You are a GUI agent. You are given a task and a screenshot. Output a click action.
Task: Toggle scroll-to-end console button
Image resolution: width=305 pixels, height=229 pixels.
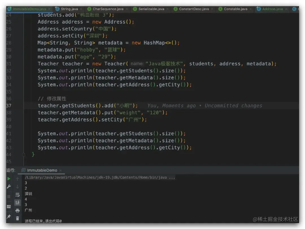[18, 203]
